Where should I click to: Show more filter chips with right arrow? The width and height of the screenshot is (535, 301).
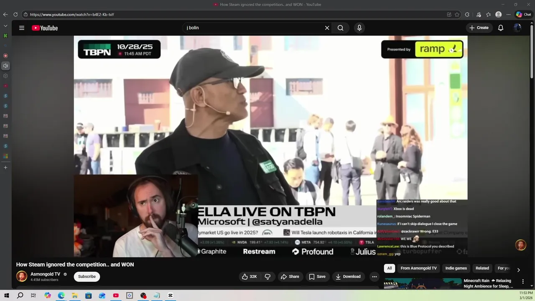[x=518, y=270]
